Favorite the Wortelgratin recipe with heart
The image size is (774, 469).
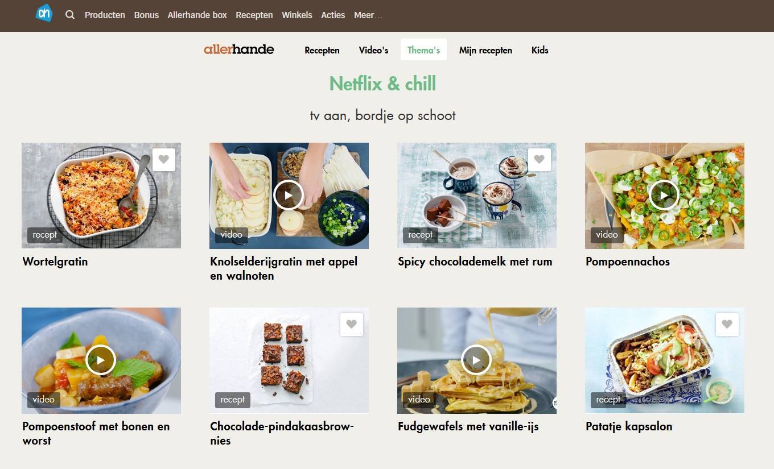(164, 160)
